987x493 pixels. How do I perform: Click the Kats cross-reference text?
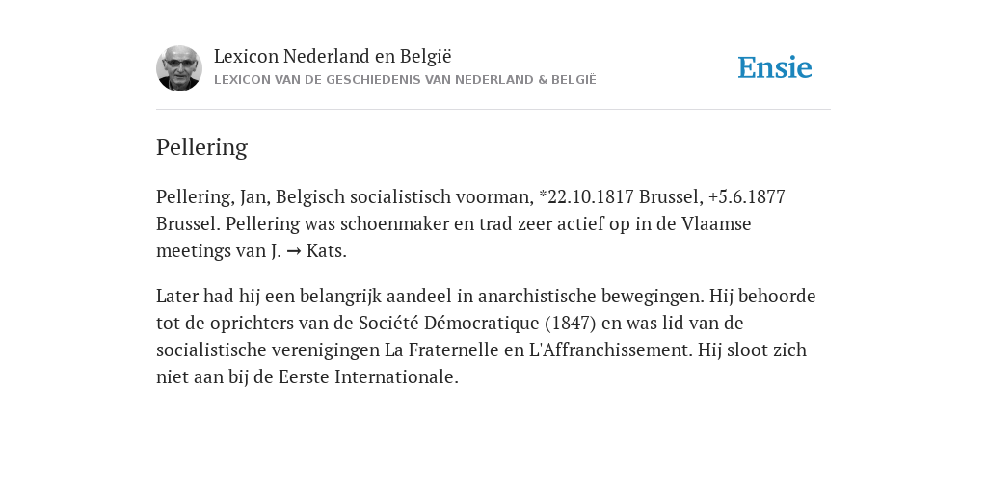(326, 251)
